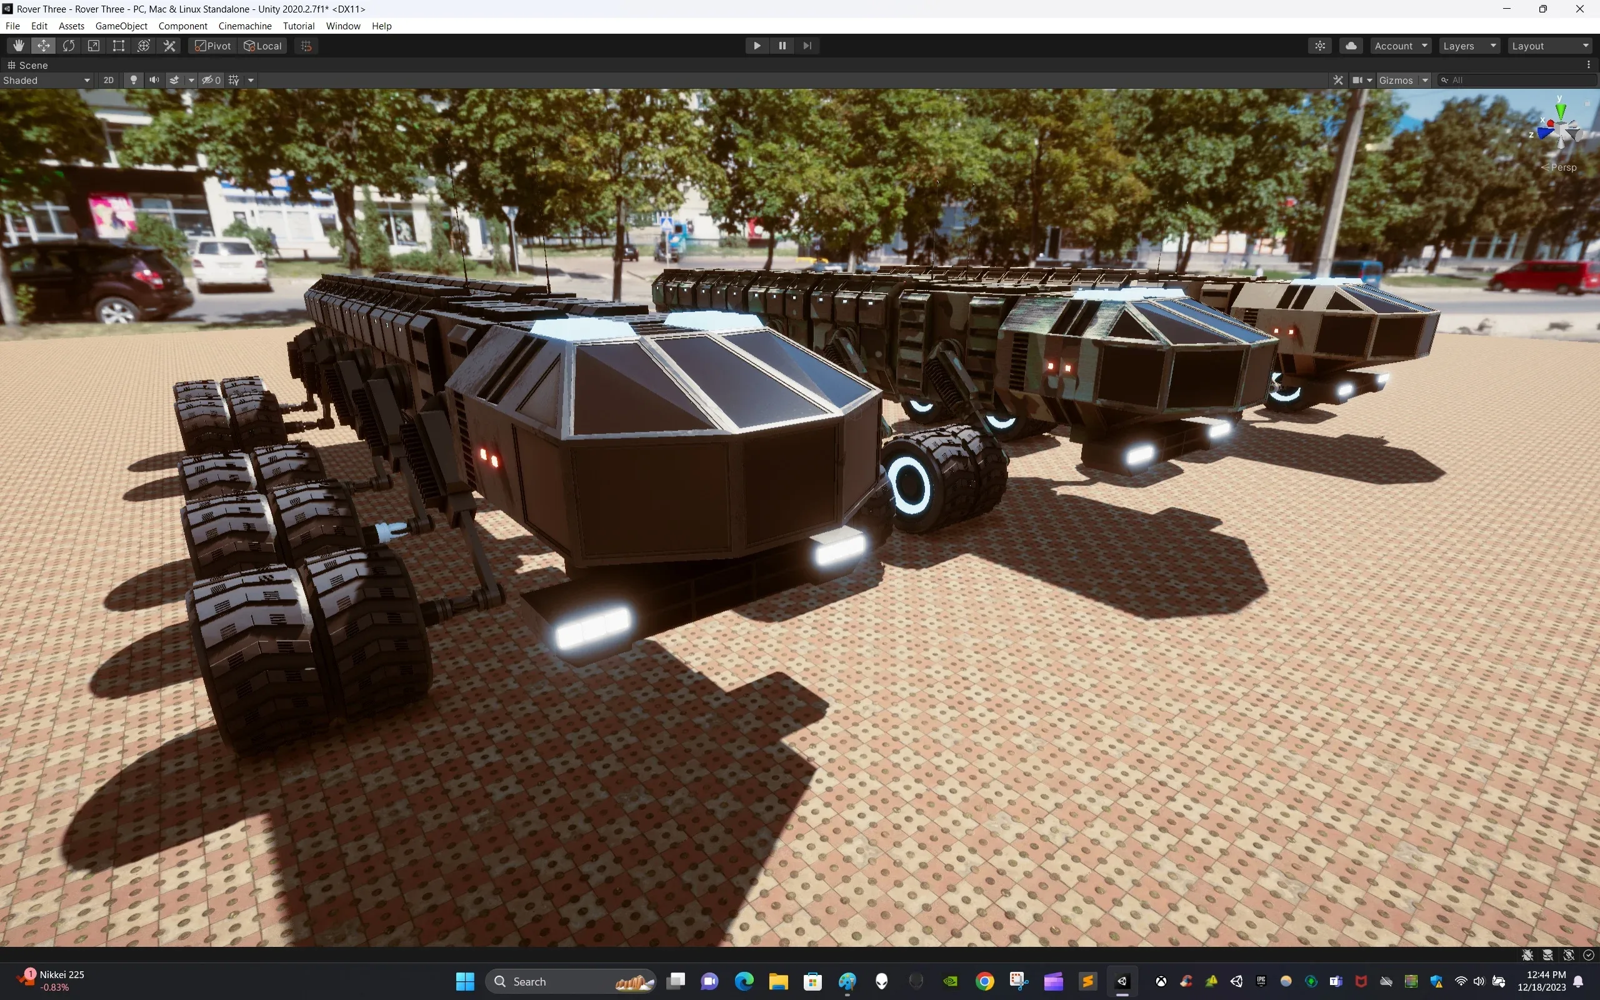Select the Rect Transform tool
The image size is (1600, 1000).
point(118,45)
